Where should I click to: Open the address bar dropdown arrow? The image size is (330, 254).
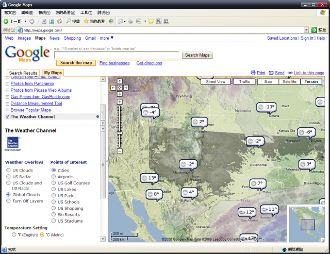click(306, 30)
